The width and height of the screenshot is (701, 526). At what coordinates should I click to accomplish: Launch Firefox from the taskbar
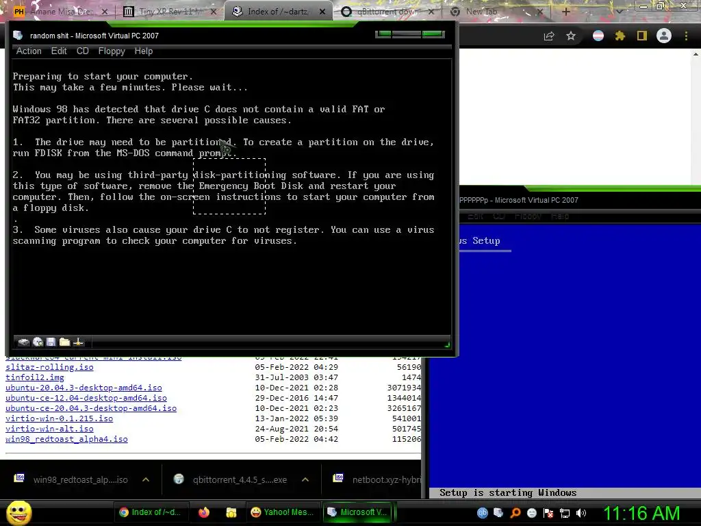pos(204,512)
